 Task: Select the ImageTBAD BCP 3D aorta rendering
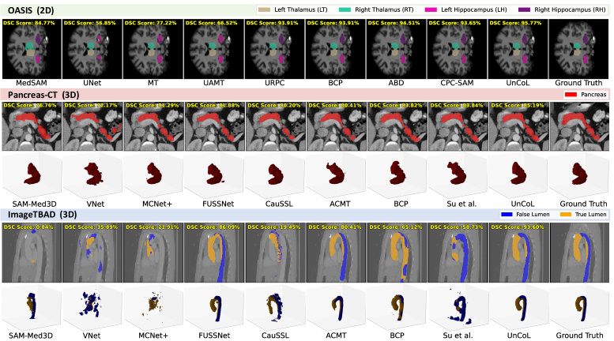click(396, 306)
